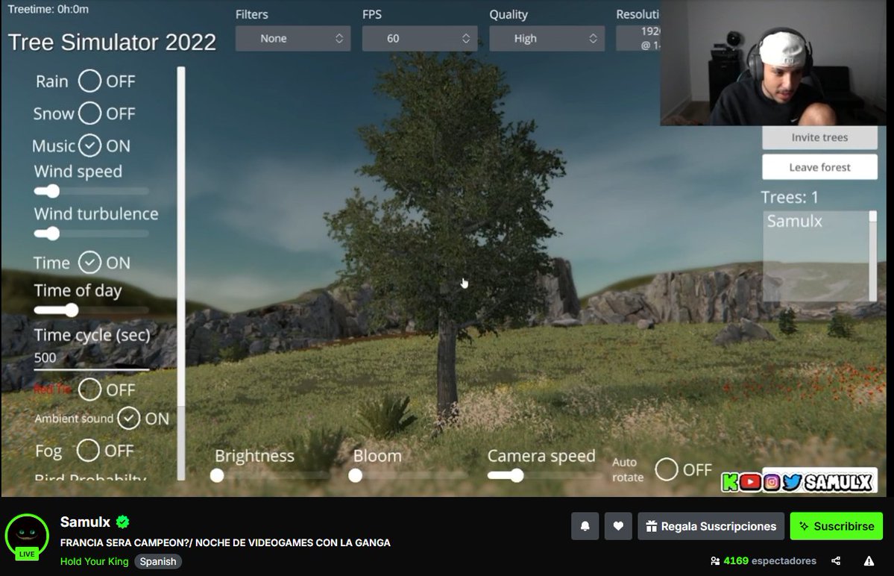The image size is (894, 576).
Task: Click the verified badge beside Samulx
Action: 122,522
